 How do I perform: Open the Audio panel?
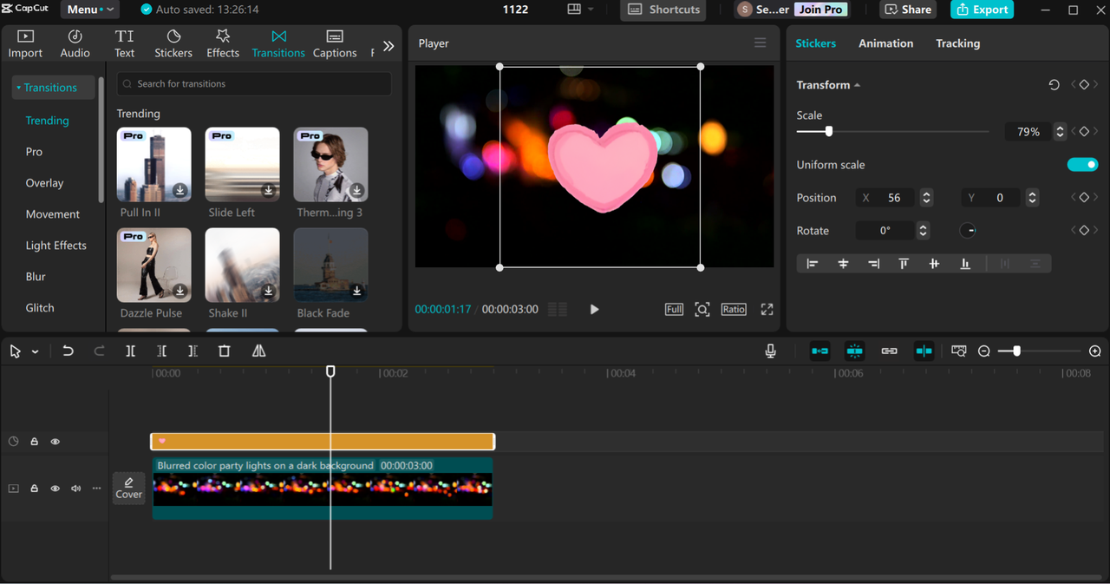[75, 43]
